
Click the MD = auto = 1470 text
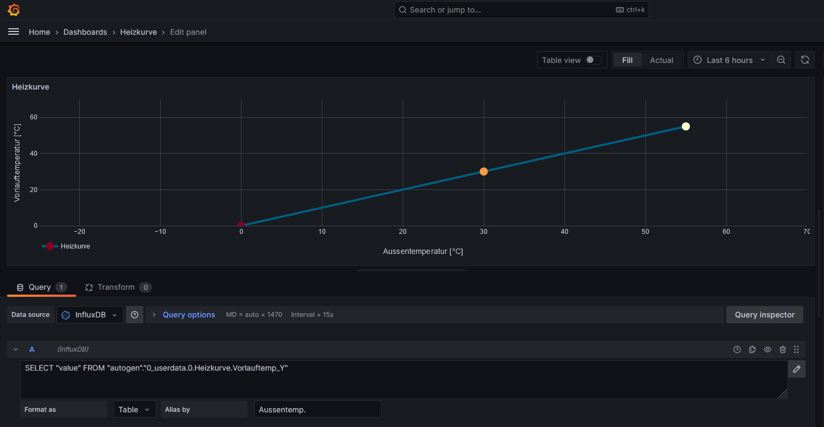point(254,315)
